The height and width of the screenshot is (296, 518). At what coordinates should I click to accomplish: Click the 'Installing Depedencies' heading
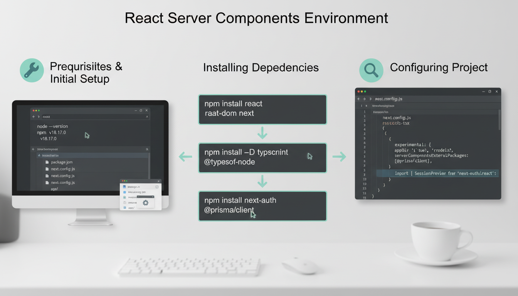pos(261,68)
